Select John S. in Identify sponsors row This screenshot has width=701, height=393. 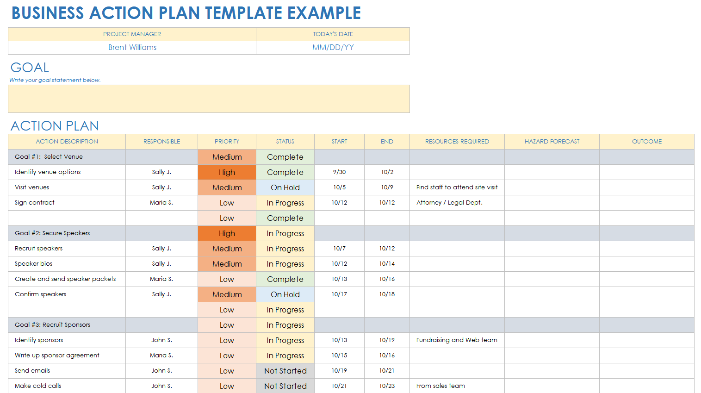click(x=161, y=340)
